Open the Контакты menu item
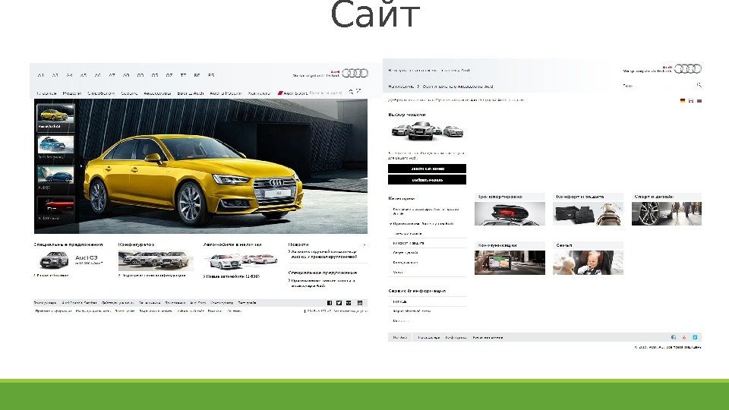Image resolution: width=729 pixels, height=410 pixels. pyautogui.click(x=259, y=93)
